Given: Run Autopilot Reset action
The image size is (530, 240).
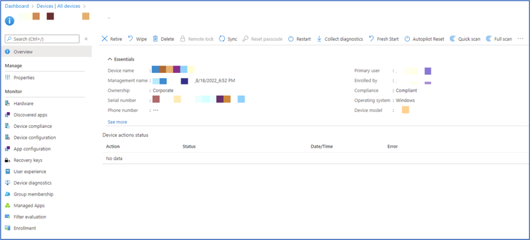Looking at the screenshot, I should (424, 39).
